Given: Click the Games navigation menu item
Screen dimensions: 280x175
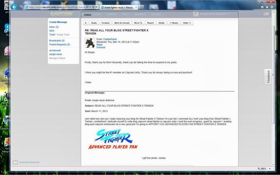Looking at the screenshot, I should tap(112, 14).
